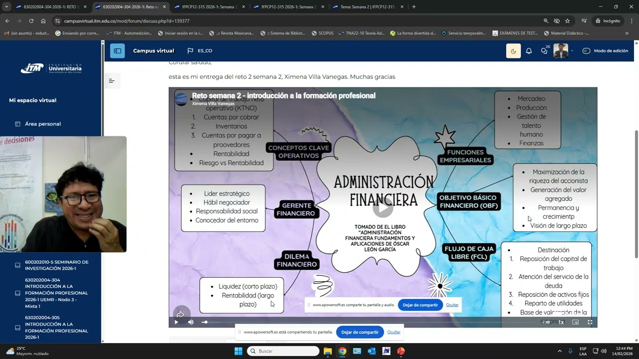Open playback speed 1x setting
The image size is (639, 359).
point(561,322)
